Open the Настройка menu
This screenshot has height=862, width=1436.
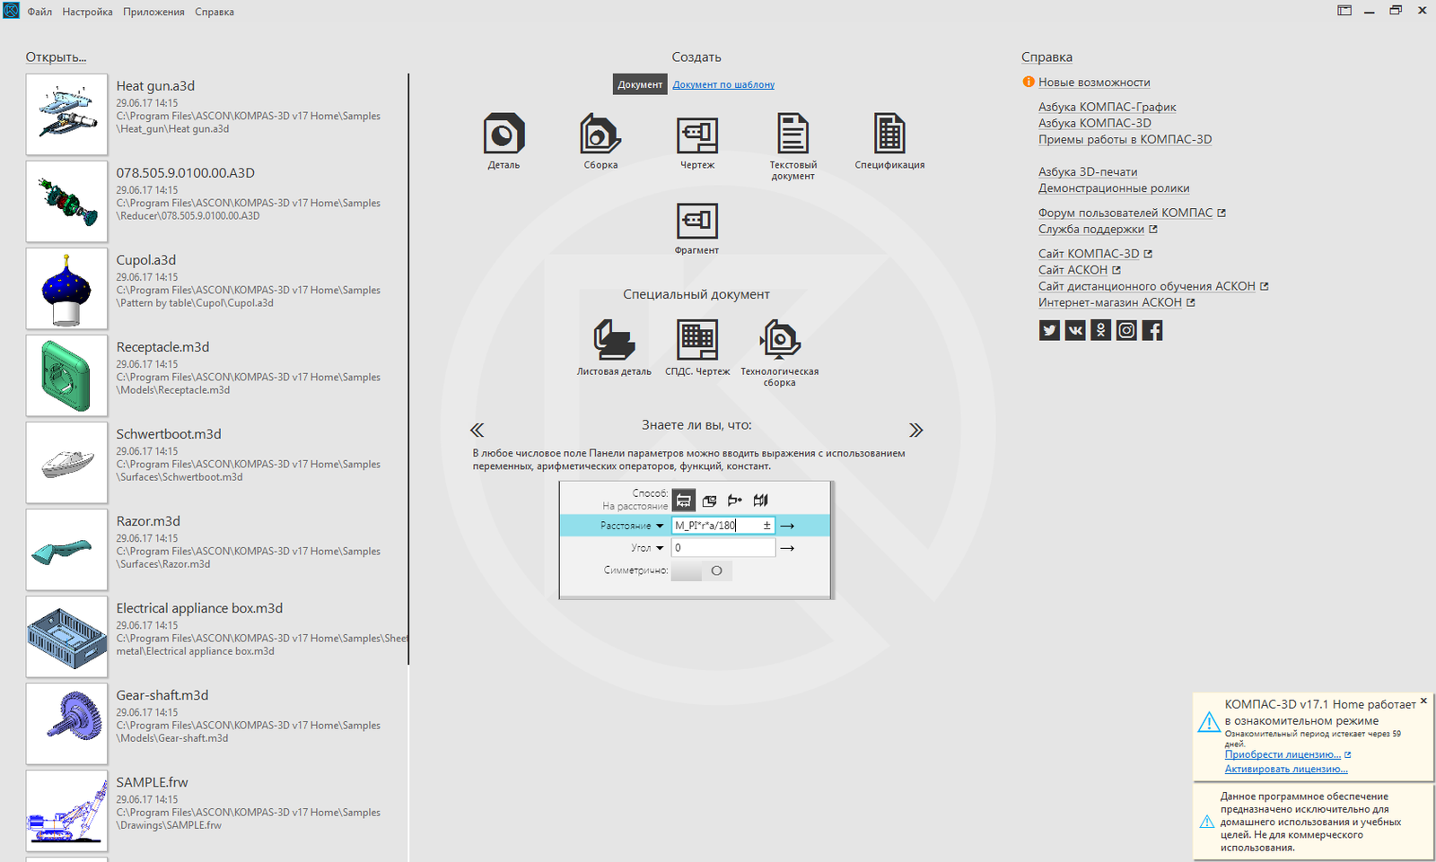click(88, 12)
